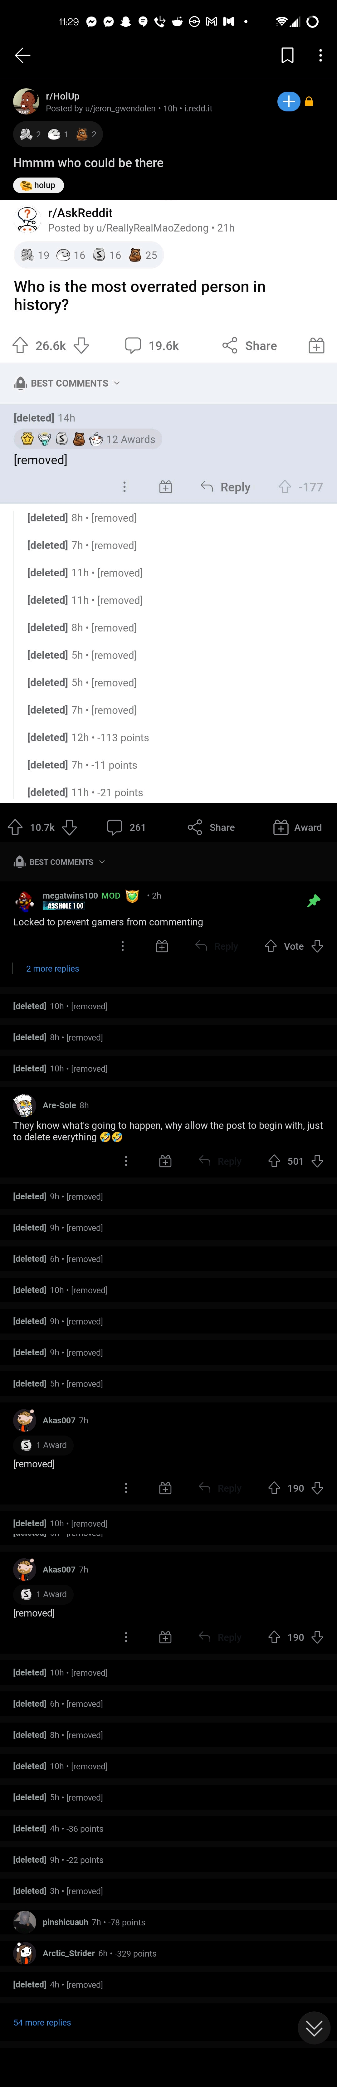The width and height of the screenshot is (337, 2087).
Task: Expand collapsed comment by Arctic_Strider
Action: tap(69, 1953)
